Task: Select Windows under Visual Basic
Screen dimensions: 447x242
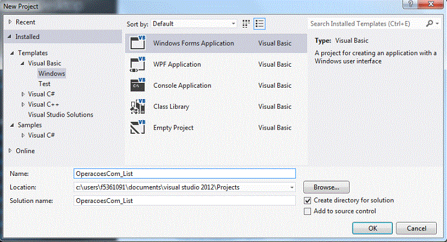Action: (52, 73)
